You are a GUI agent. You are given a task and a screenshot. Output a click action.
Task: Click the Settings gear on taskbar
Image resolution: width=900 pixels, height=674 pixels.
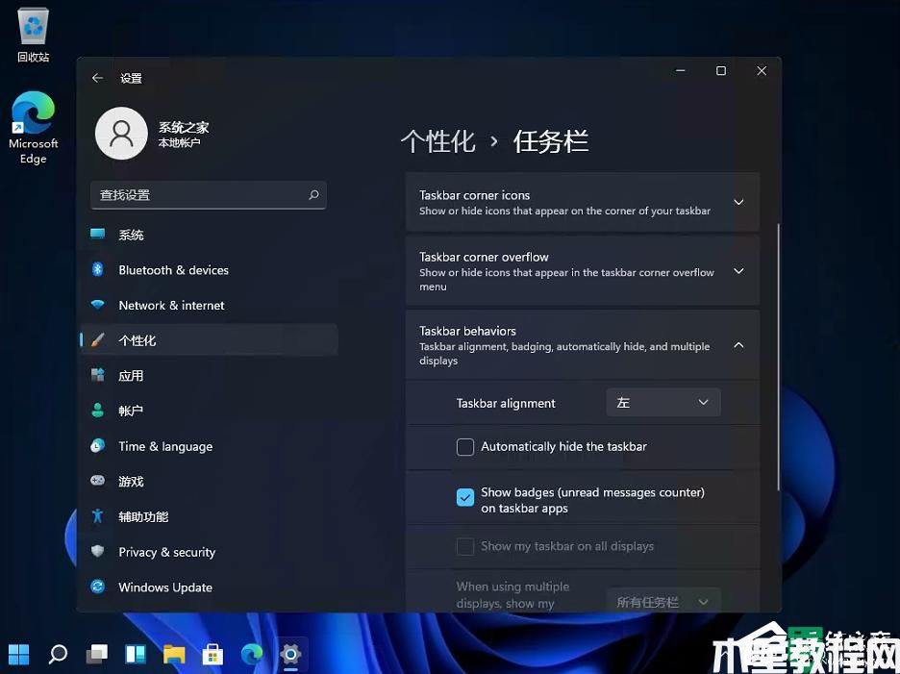[x=290, y=654]
